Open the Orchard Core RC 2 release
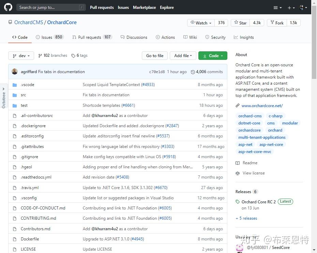The height and width of the screenshot is (253, 317). 259,202
